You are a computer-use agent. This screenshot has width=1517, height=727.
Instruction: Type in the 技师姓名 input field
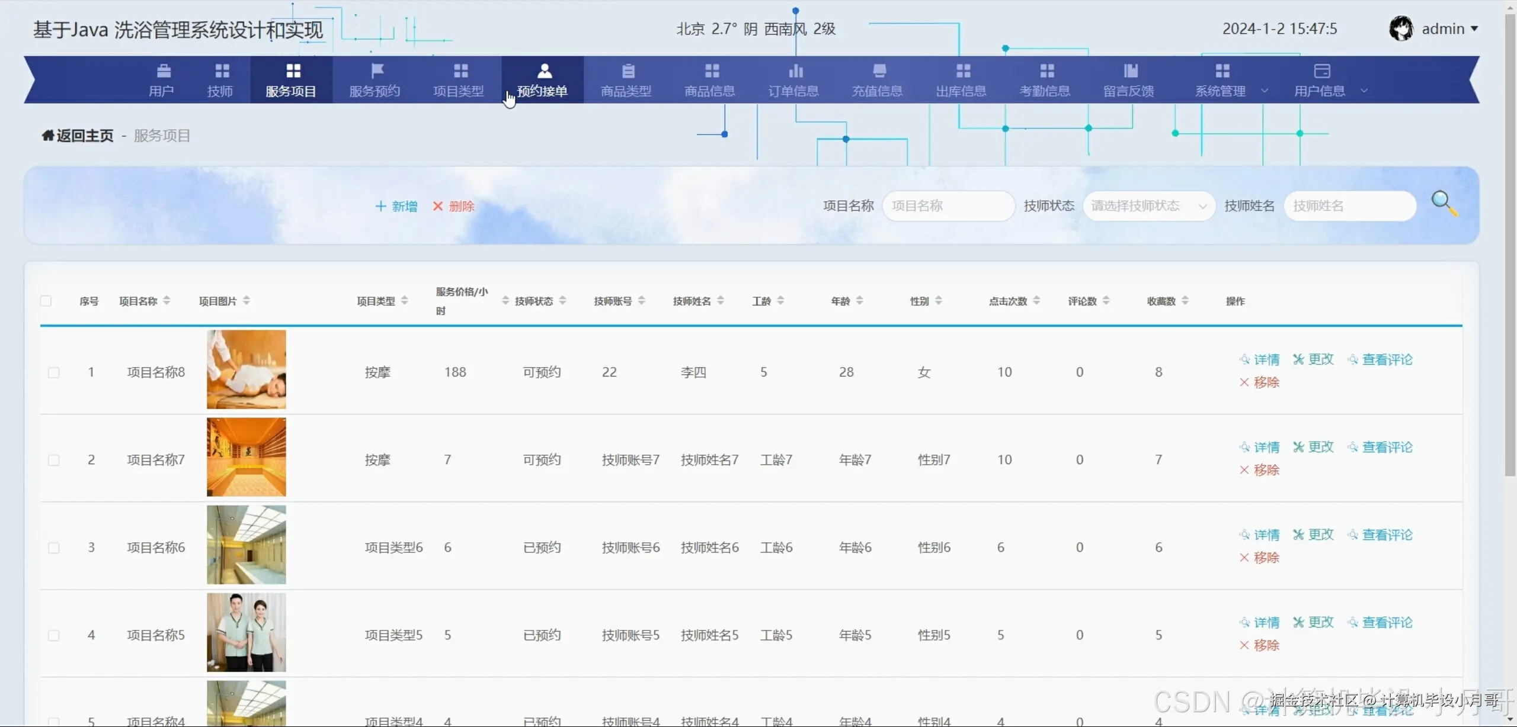coord(1351,205)
